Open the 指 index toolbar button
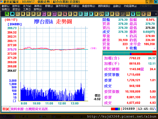Image resolution: width=158 pixels, height=119 pixels. [x=117, y=14]
